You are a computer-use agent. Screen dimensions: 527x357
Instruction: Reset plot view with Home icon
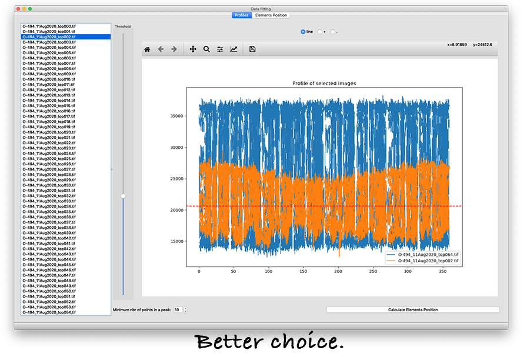point(147,49)
